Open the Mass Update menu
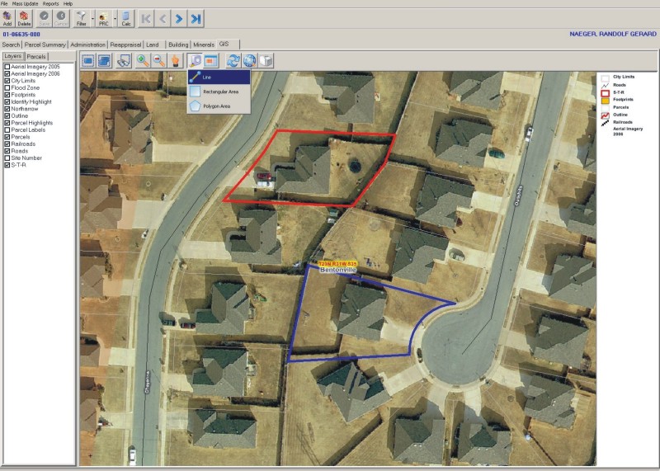660x471 pixels. point(25,4)
